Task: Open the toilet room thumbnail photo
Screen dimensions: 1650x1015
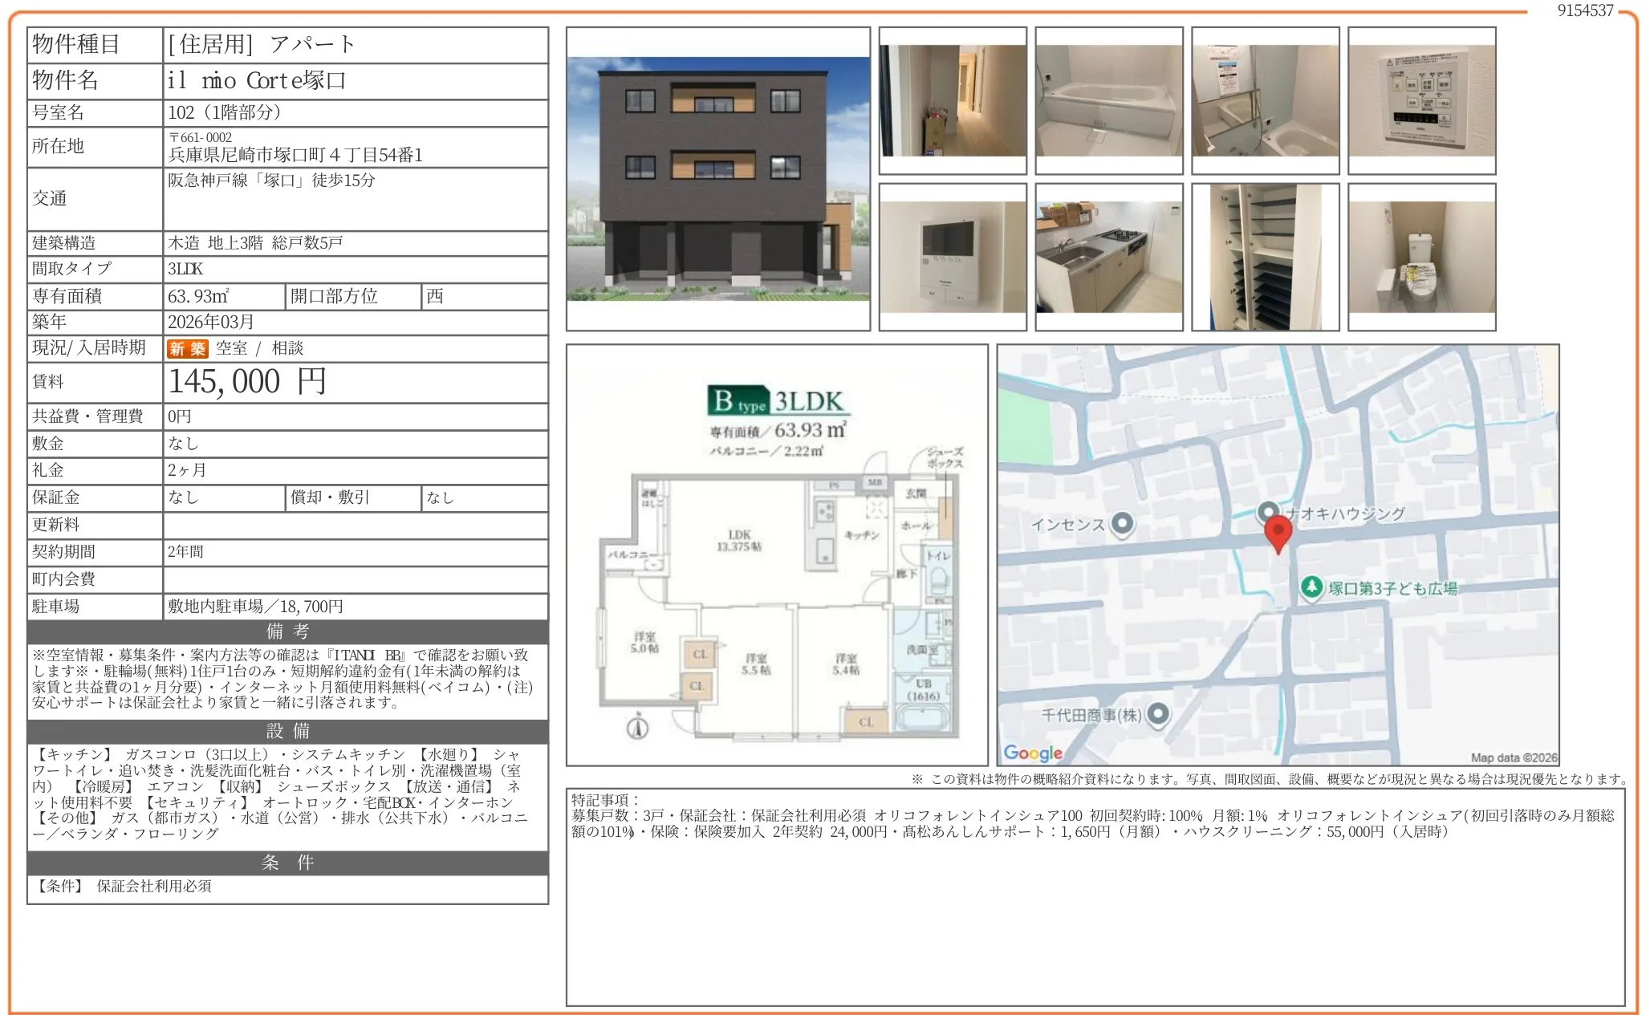Action: click(1421, 257)
